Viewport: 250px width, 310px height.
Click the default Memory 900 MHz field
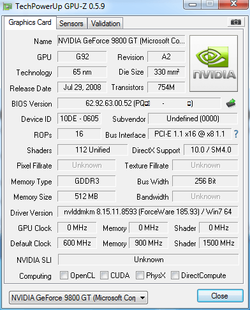pyautogui.click(x=149, y=243)
